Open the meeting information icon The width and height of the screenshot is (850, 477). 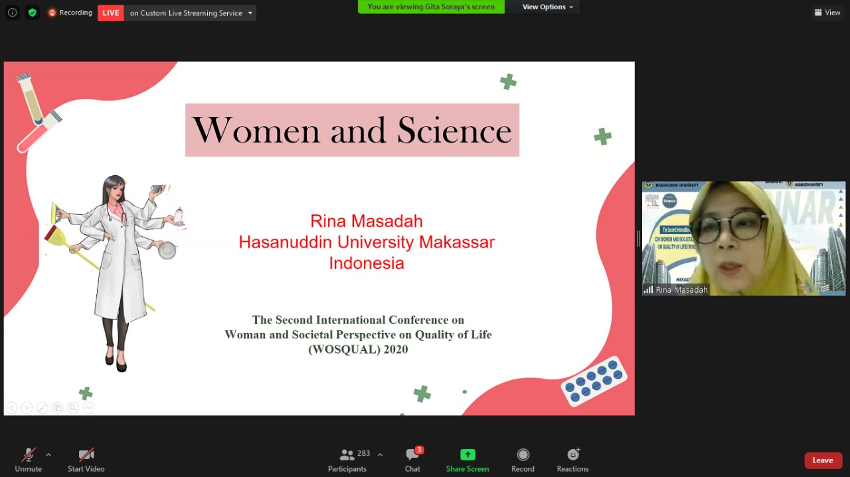[x=12, y=13]
